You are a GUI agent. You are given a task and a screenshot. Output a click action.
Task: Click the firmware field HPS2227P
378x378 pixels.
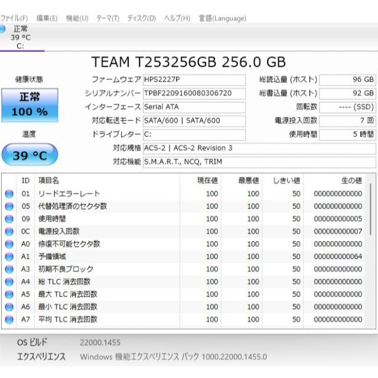[194, 80]
